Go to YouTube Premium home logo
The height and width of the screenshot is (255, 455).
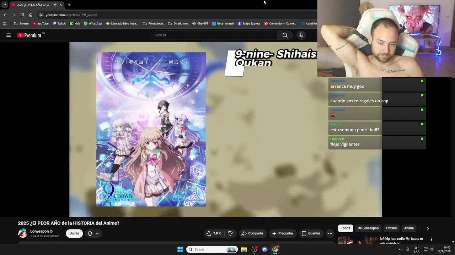click(29, 35)
